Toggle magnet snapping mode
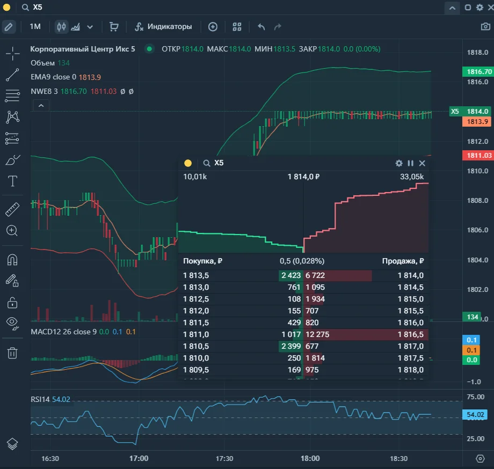Screen dimensions: 494x469 12,260
